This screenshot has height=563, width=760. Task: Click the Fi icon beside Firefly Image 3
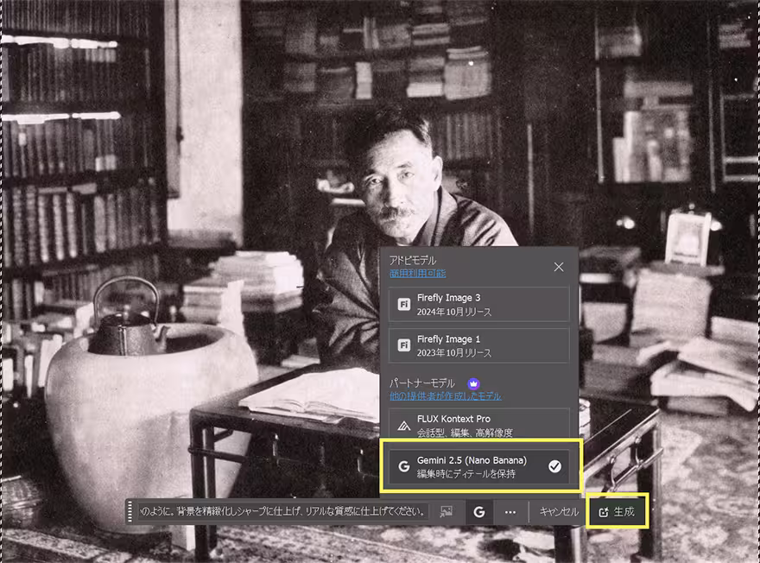click(x=403, y=304)
